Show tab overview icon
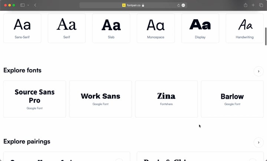 click(x=261, y=5)
